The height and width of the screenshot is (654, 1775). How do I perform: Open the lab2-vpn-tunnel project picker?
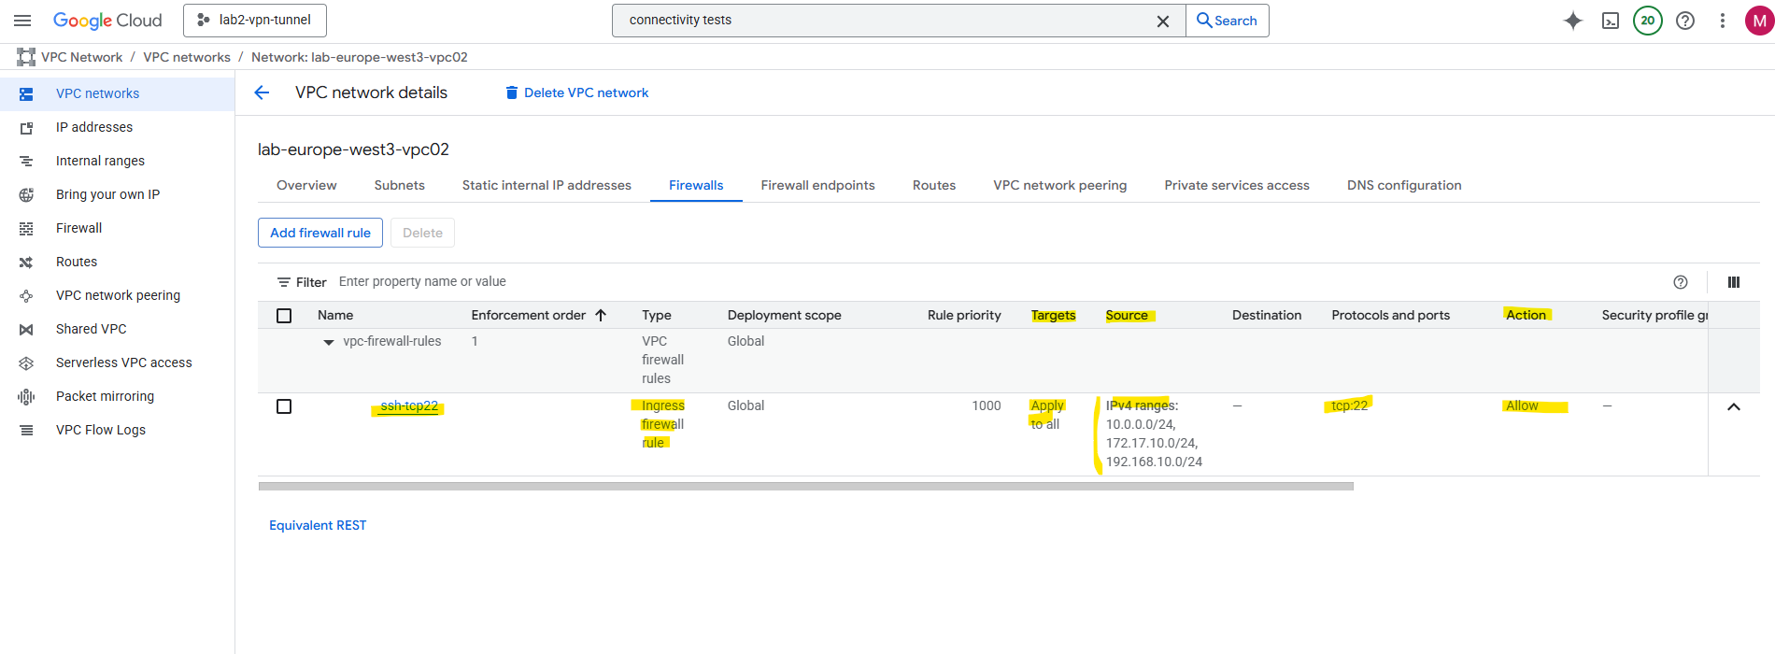(x=255, y=21)
